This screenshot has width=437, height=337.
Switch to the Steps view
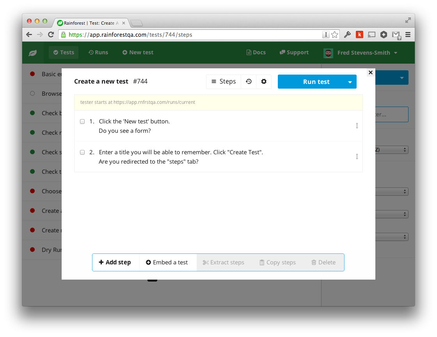pyautogui.click(x=224, y=82)
